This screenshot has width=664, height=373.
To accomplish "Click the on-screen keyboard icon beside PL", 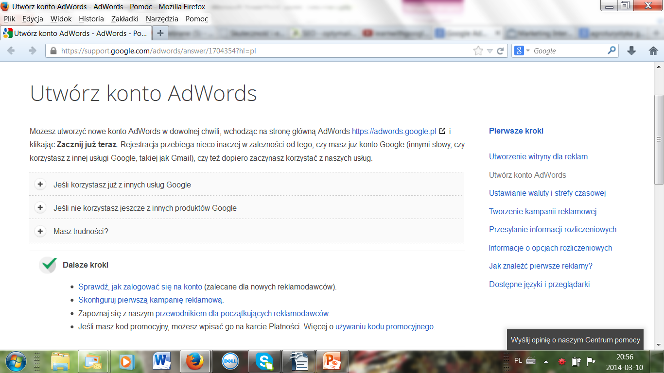I will coord(531,361).
